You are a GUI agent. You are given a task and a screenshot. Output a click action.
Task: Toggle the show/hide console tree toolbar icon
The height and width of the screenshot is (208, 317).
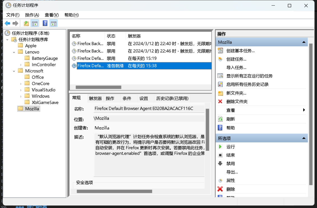coord(35,24)
